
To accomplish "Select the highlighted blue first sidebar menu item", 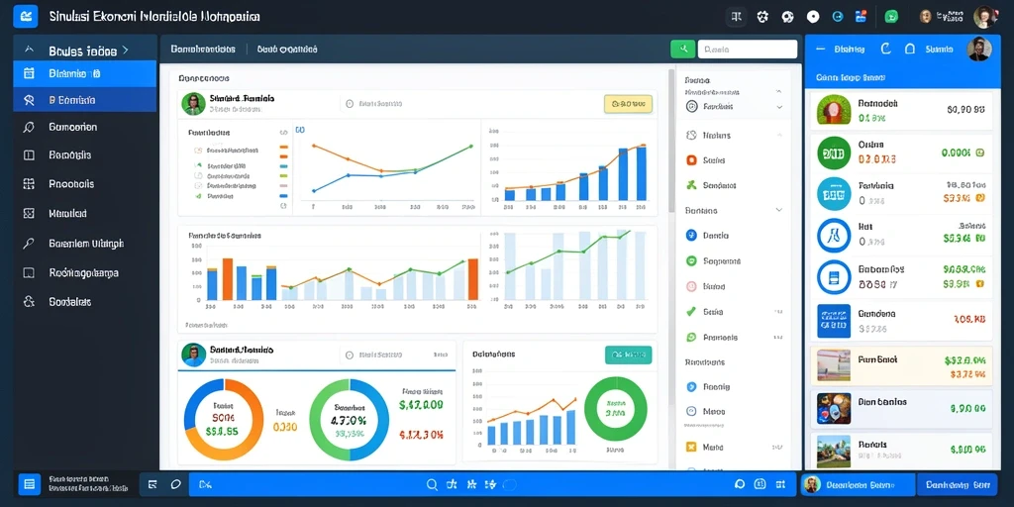I will click(x=85, y=73).
